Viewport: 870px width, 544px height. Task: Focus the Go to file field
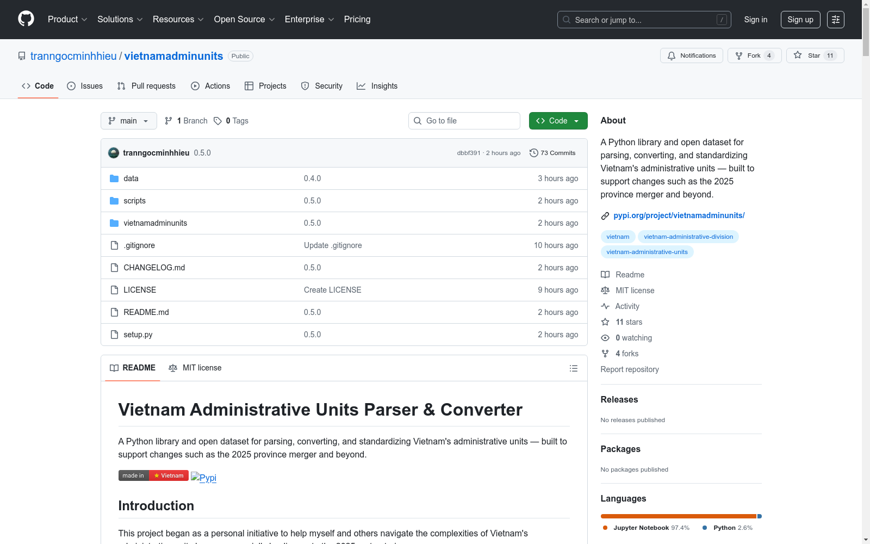[464, 121]
